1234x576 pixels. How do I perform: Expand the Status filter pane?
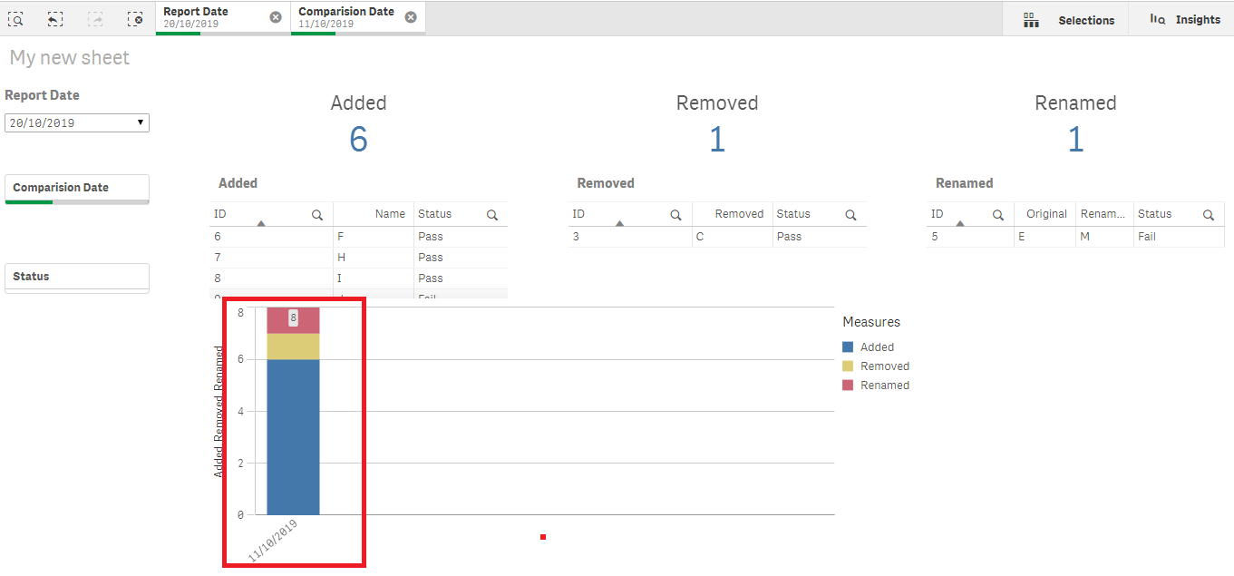pyautogui.click(x=76, y=278)
